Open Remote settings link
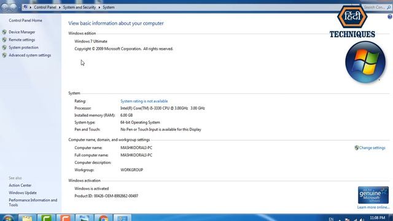This screenshot has height=221, width=393. coord(22,40)
